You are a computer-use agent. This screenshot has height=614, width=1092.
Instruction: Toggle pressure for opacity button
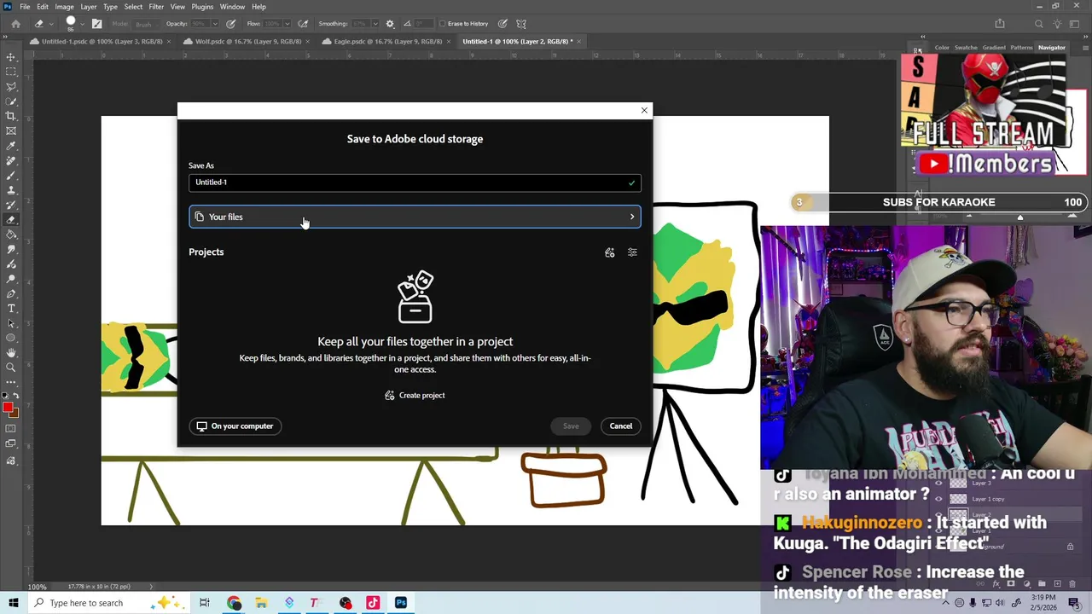pyautogui.click(x=230, y=24)
